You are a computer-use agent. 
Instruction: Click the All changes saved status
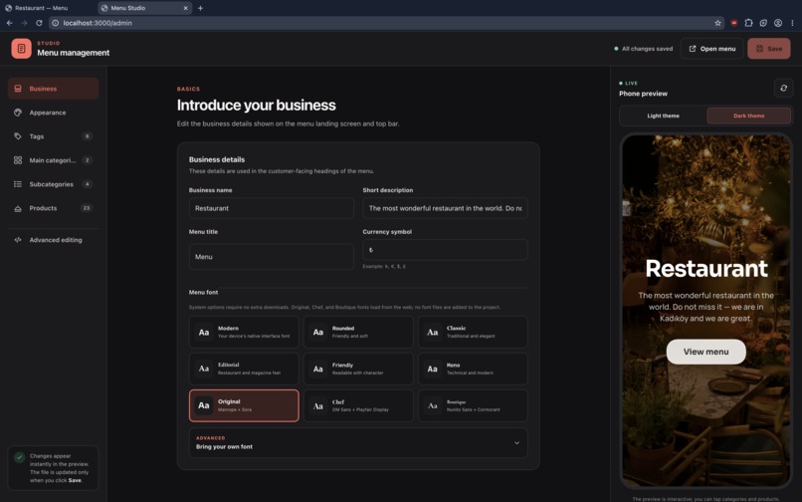644,49
